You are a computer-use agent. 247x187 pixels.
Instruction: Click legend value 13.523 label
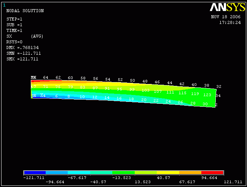[x=143, y=182]
